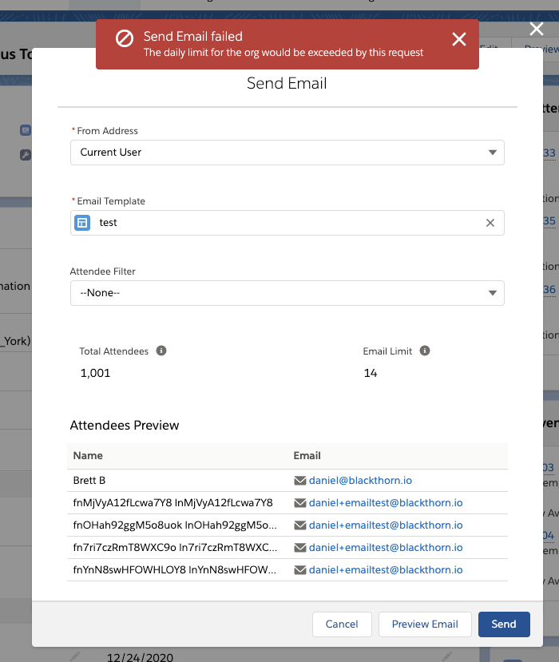
Task: Click the fnMjVyA12fLcwa7Y8 attendee name
Action: coord(172,503)
